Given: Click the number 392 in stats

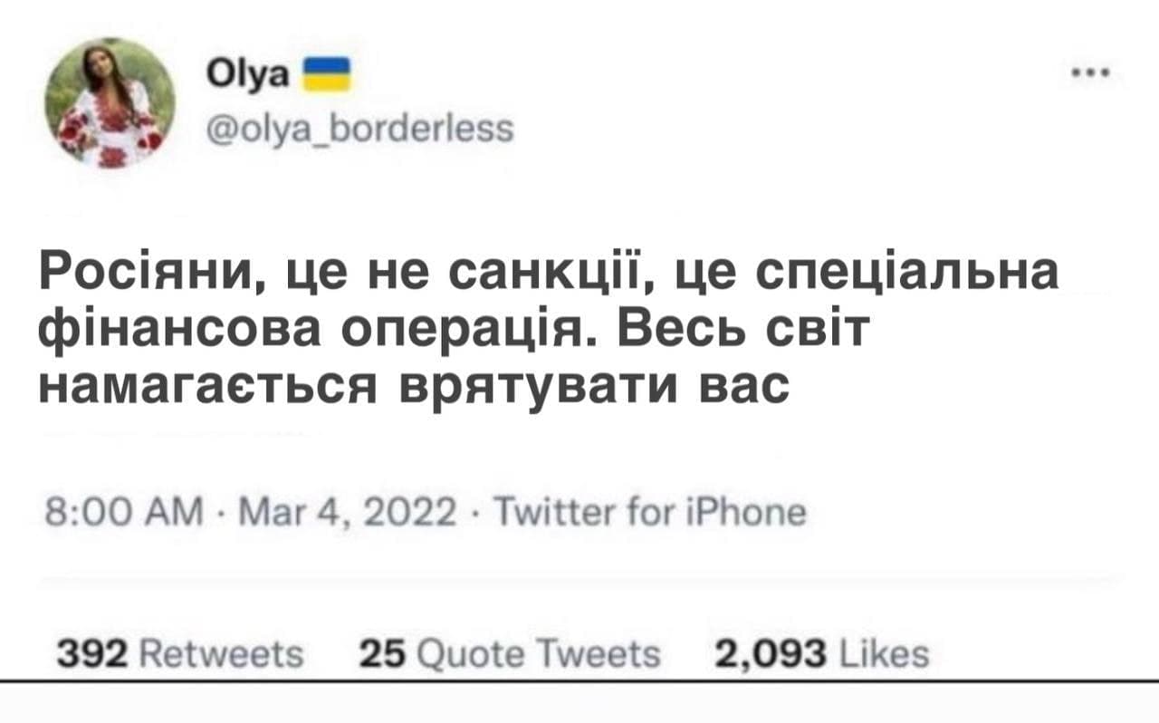Looking at the screenshot, I should [84, 653].
